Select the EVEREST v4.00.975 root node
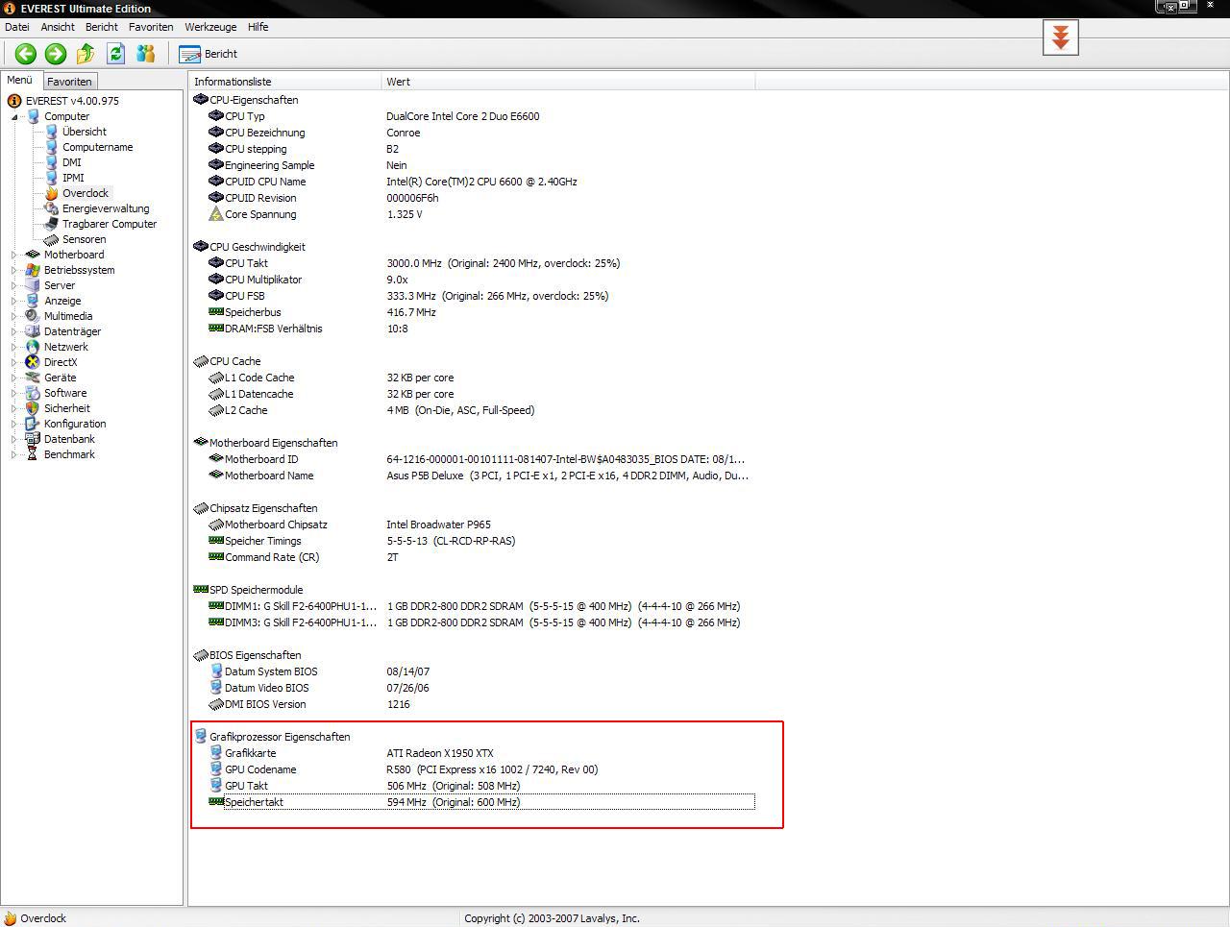Viewport: 1230px width, 927px height. (x=72, y=101)
